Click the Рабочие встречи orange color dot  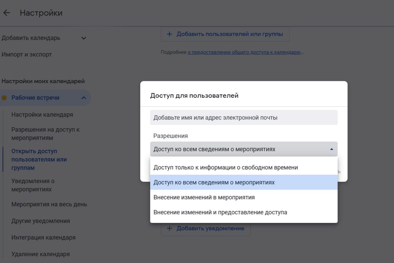[x=4, y=98]
